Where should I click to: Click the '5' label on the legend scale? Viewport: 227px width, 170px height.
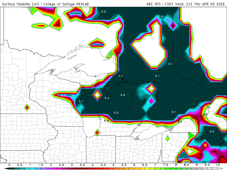click(x=113, y=165)
